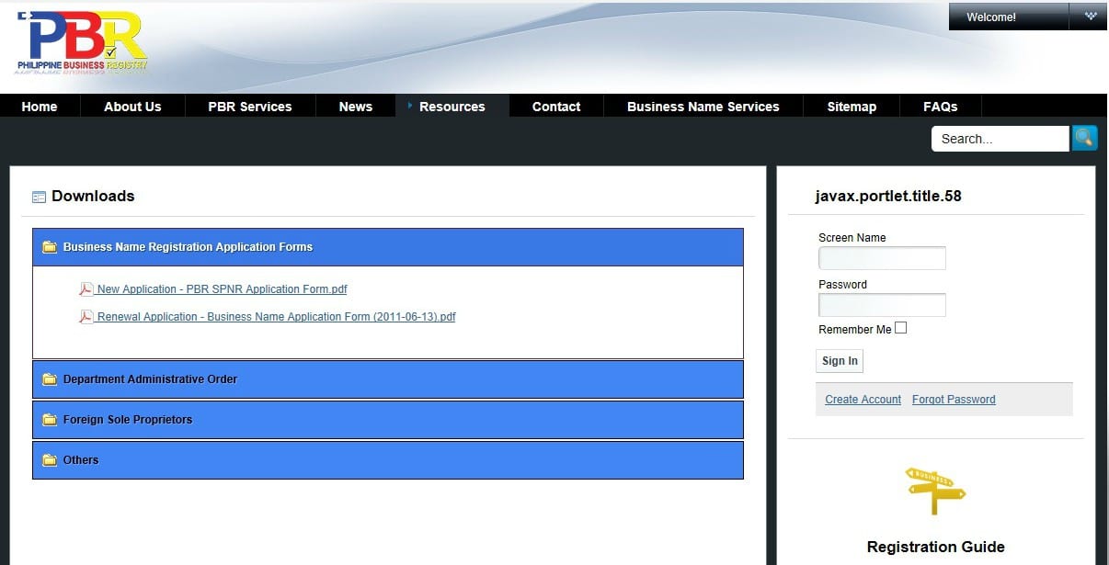Open the Welcome dock dropdown arrow
The height and width of the screenshot is (565, 1109).
tap(1090, 17)
